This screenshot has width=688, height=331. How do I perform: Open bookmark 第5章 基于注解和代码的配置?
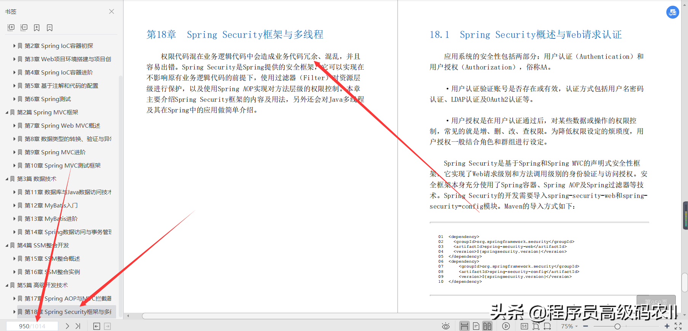click(61, 86)
